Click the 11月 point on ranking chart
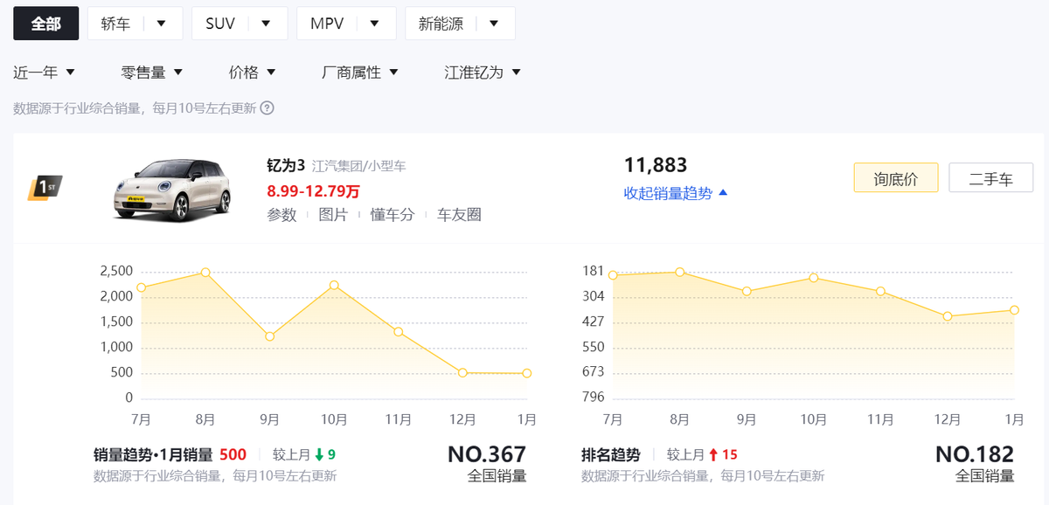The height and width of the screenshot is (505, 1049). coord(880,291)
